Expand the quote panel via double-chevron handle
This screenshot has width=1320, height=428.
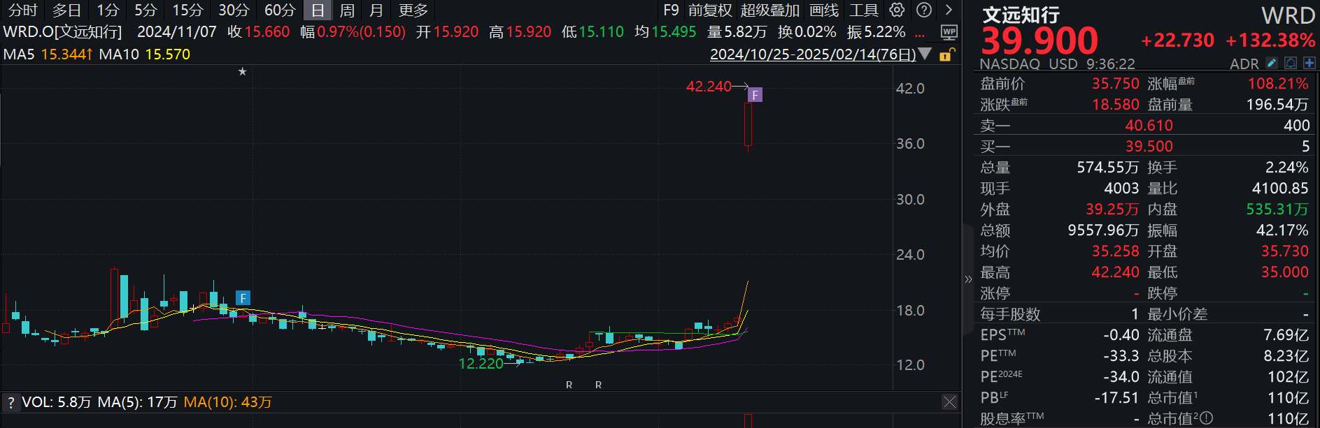tap(968, 279)
